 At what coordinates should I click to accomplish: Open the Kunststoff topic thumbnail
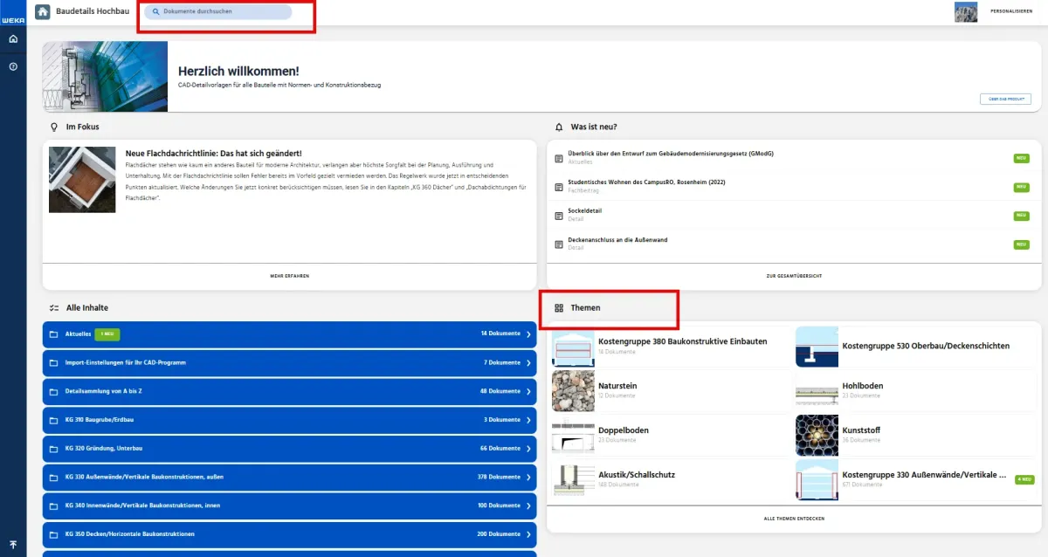click(817, 435)
